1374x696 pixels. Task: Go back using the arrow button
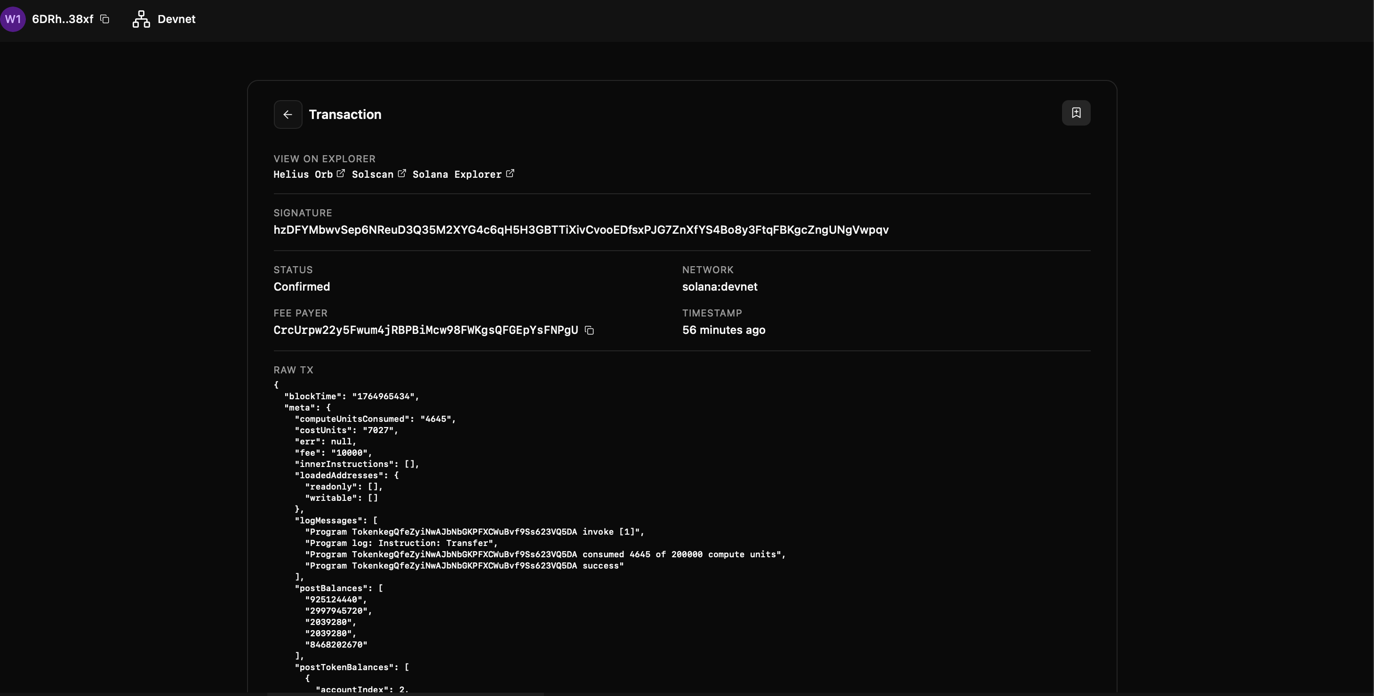pyautogui.click(x=288, y=115)
